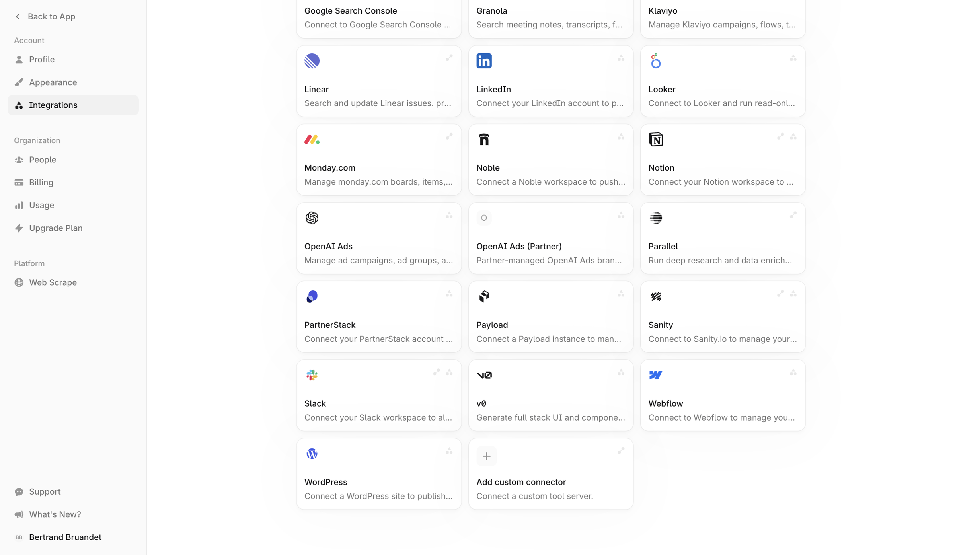Click the Parallel logo icon
The image size is (955, 555).
656,218
